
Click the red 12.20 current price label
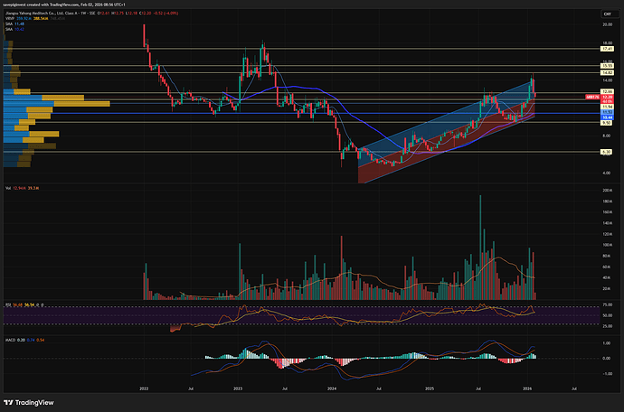point(607,97)
